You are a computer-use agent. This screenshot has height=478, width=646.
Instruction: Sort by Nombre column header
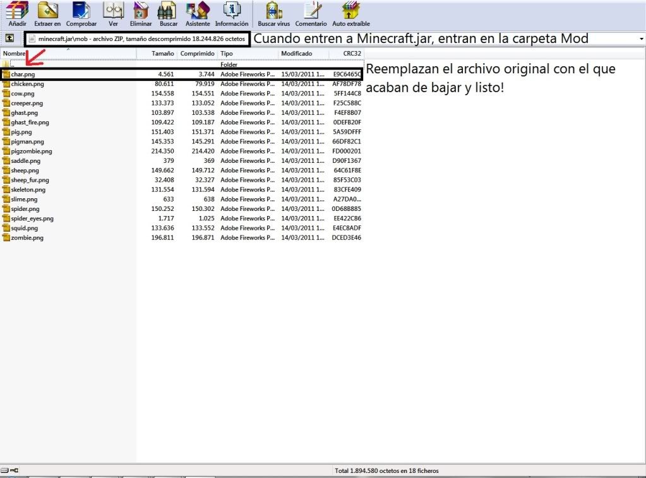click(68, 54)
